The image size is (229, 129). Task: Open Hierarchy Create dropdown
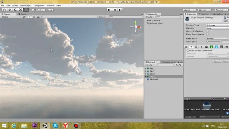(x=150, y=17)
